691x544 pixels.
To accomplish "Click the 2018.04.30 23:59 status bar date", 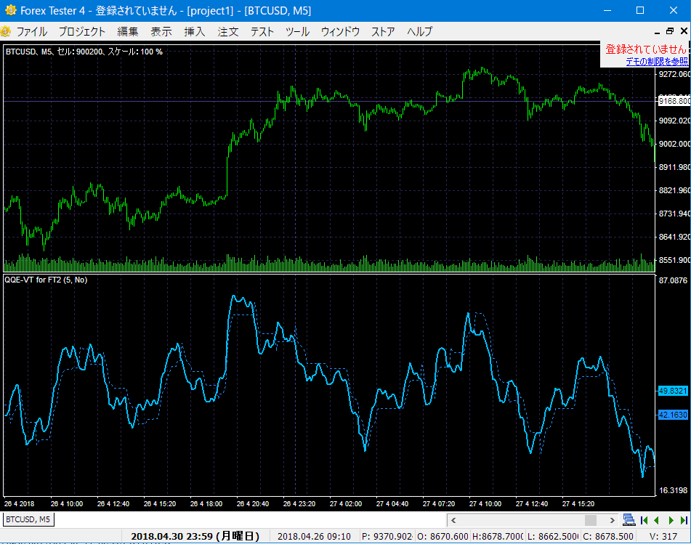I will coord(195,536).
